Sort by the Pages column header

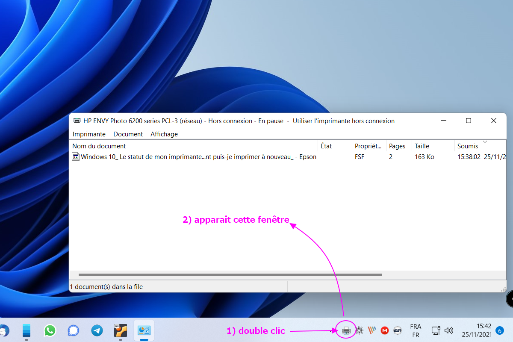point(399,146)
